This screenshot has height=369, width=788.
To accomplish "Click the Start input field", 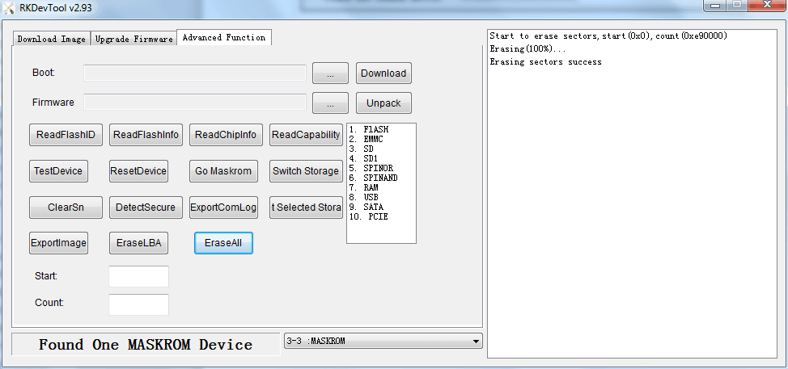I will [138, 276].
